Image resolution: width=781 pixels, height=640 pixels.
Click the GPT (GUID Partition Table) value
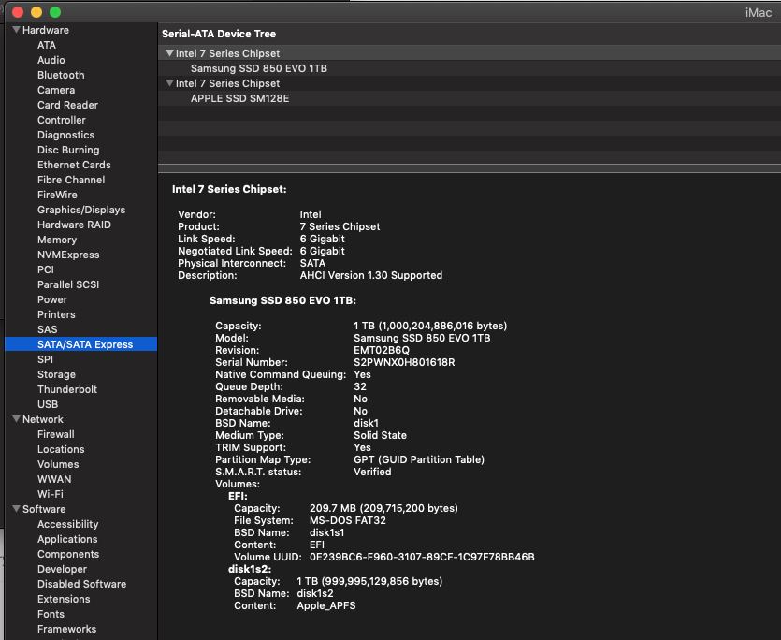[419, 459]
